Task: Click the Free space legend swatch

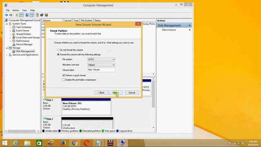Action: pyautogui.click(x=103, y=131)
